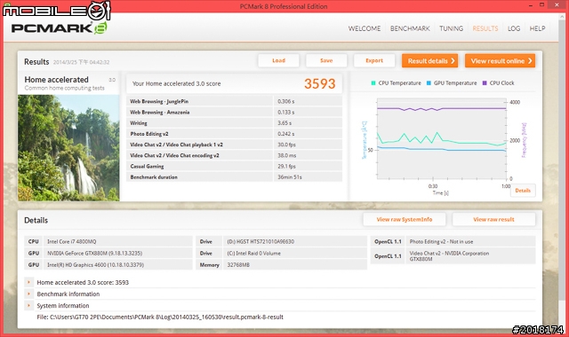Open Result details
The width and height of the screenshot is (569, 337).
429,61
